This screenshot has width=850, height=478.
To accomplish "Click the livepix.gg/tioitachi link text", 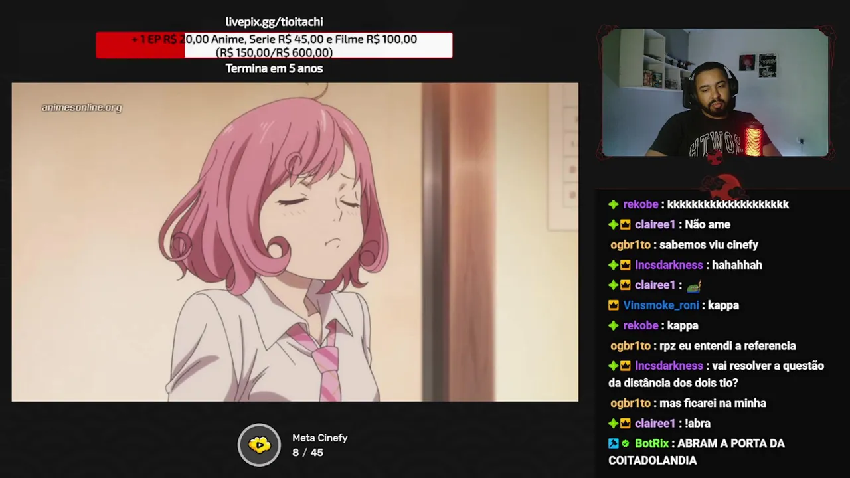I will (x=274, y=22).
